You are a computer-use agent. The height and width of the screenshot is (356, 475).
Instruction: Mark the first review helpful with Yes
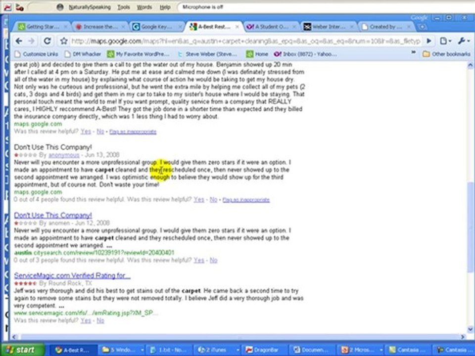[x=86, y=132]
